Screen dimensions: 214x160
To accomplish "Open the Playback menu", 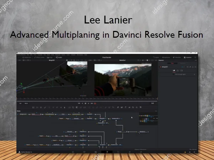I will click(x=57, y=55).
